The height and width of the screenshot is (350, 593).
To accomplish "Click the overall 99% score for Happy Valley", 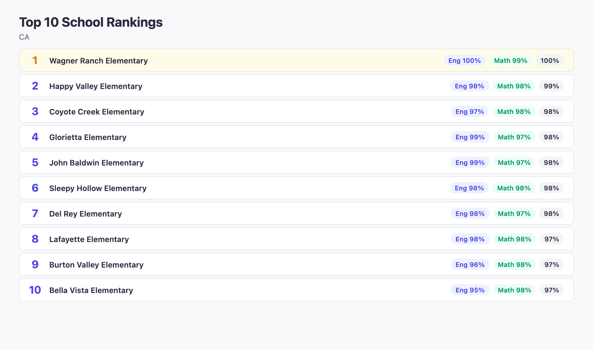I will point(551,86).
